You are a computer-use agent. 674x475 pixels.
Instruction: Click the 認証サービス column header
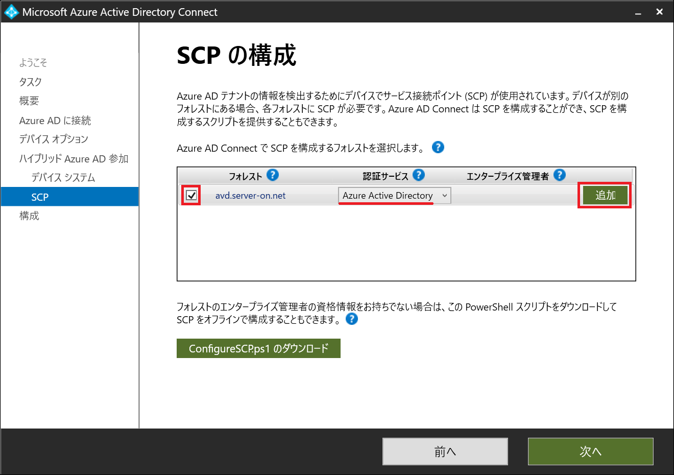click(386, 176)
